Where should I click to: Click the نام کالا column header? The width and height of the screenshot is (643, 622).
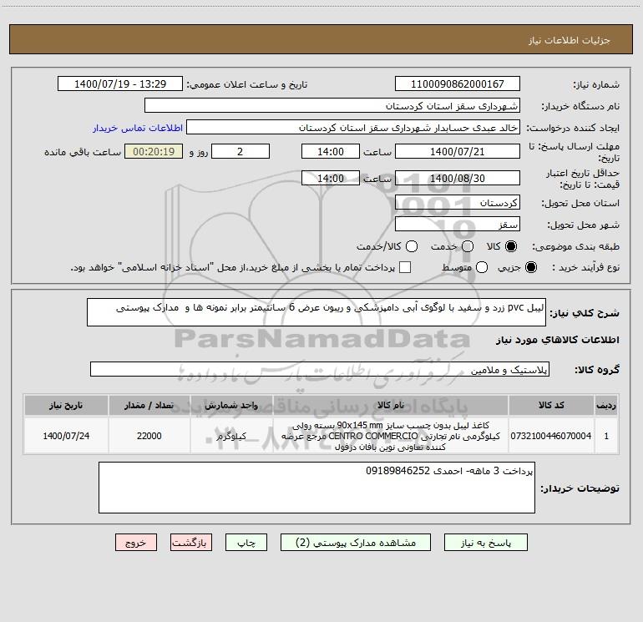(x=391, y=405)
